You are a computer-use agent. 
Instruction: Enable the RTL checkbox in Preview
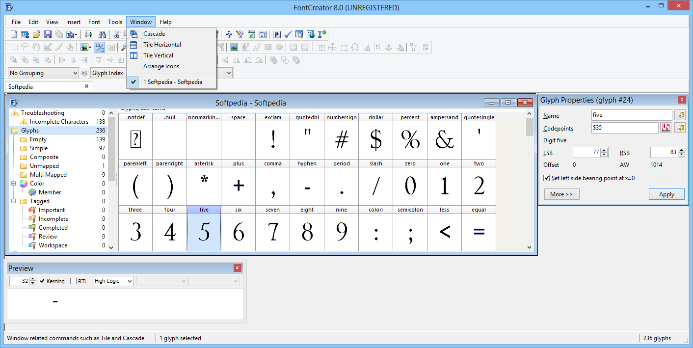coord(74,281)
